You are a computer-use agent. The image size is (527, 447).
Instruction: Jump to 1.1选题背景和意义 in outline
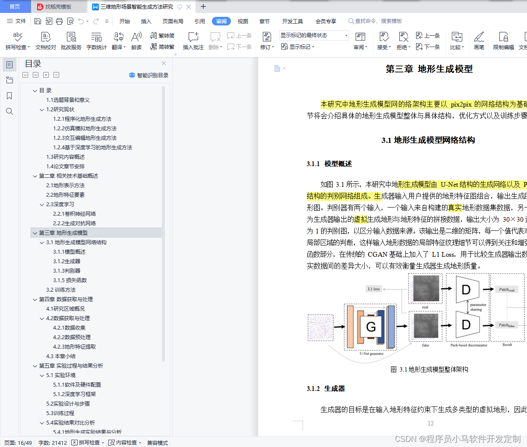(68, 100)
